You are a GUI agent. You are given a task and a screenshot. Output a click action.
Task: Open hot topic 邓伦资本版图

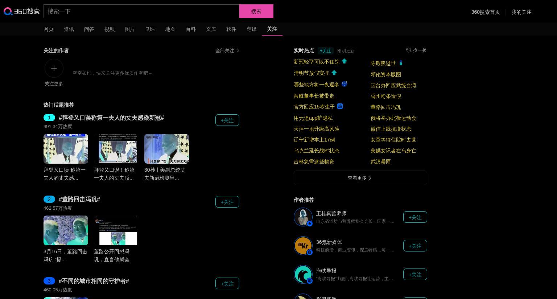(386, 74)
